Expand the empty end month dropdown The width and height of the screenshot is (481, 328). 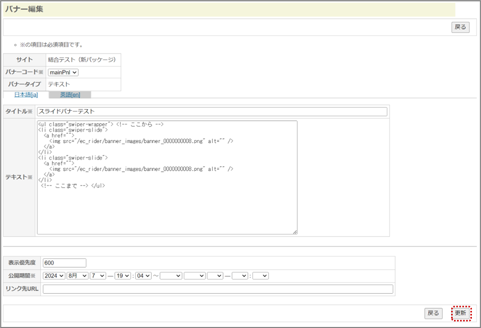[195, 276]
